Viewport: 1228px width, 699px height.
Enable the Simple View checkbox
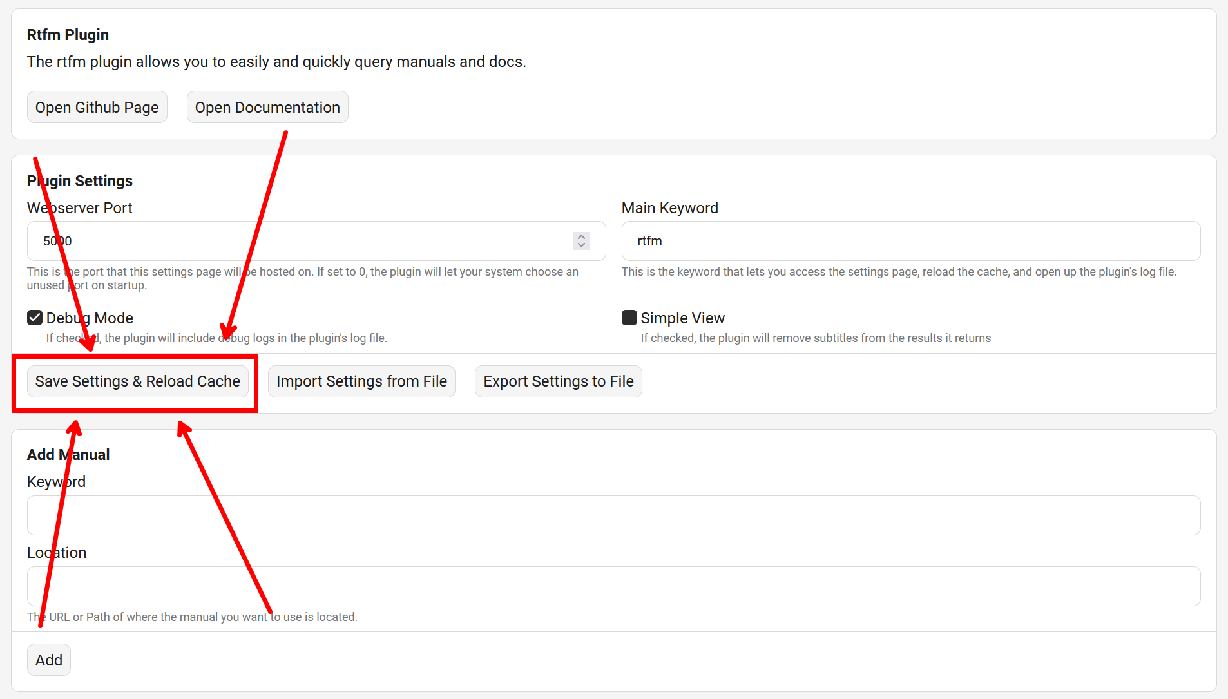coord(629,318)
